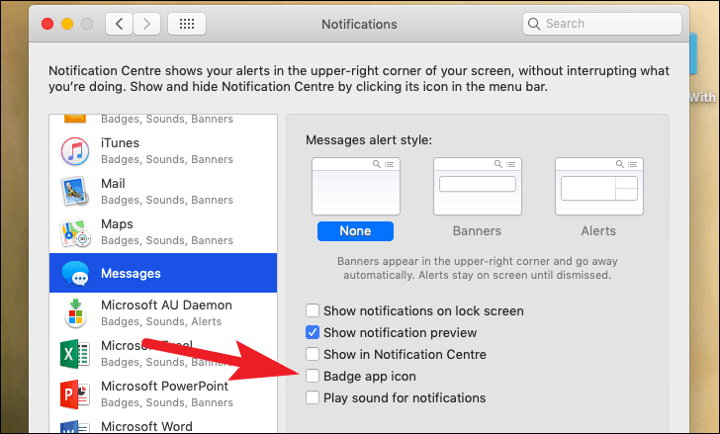The width and height of the screenshot is (720, 434).
Task: Choose the Alerts label
Action: pos(598,230)
